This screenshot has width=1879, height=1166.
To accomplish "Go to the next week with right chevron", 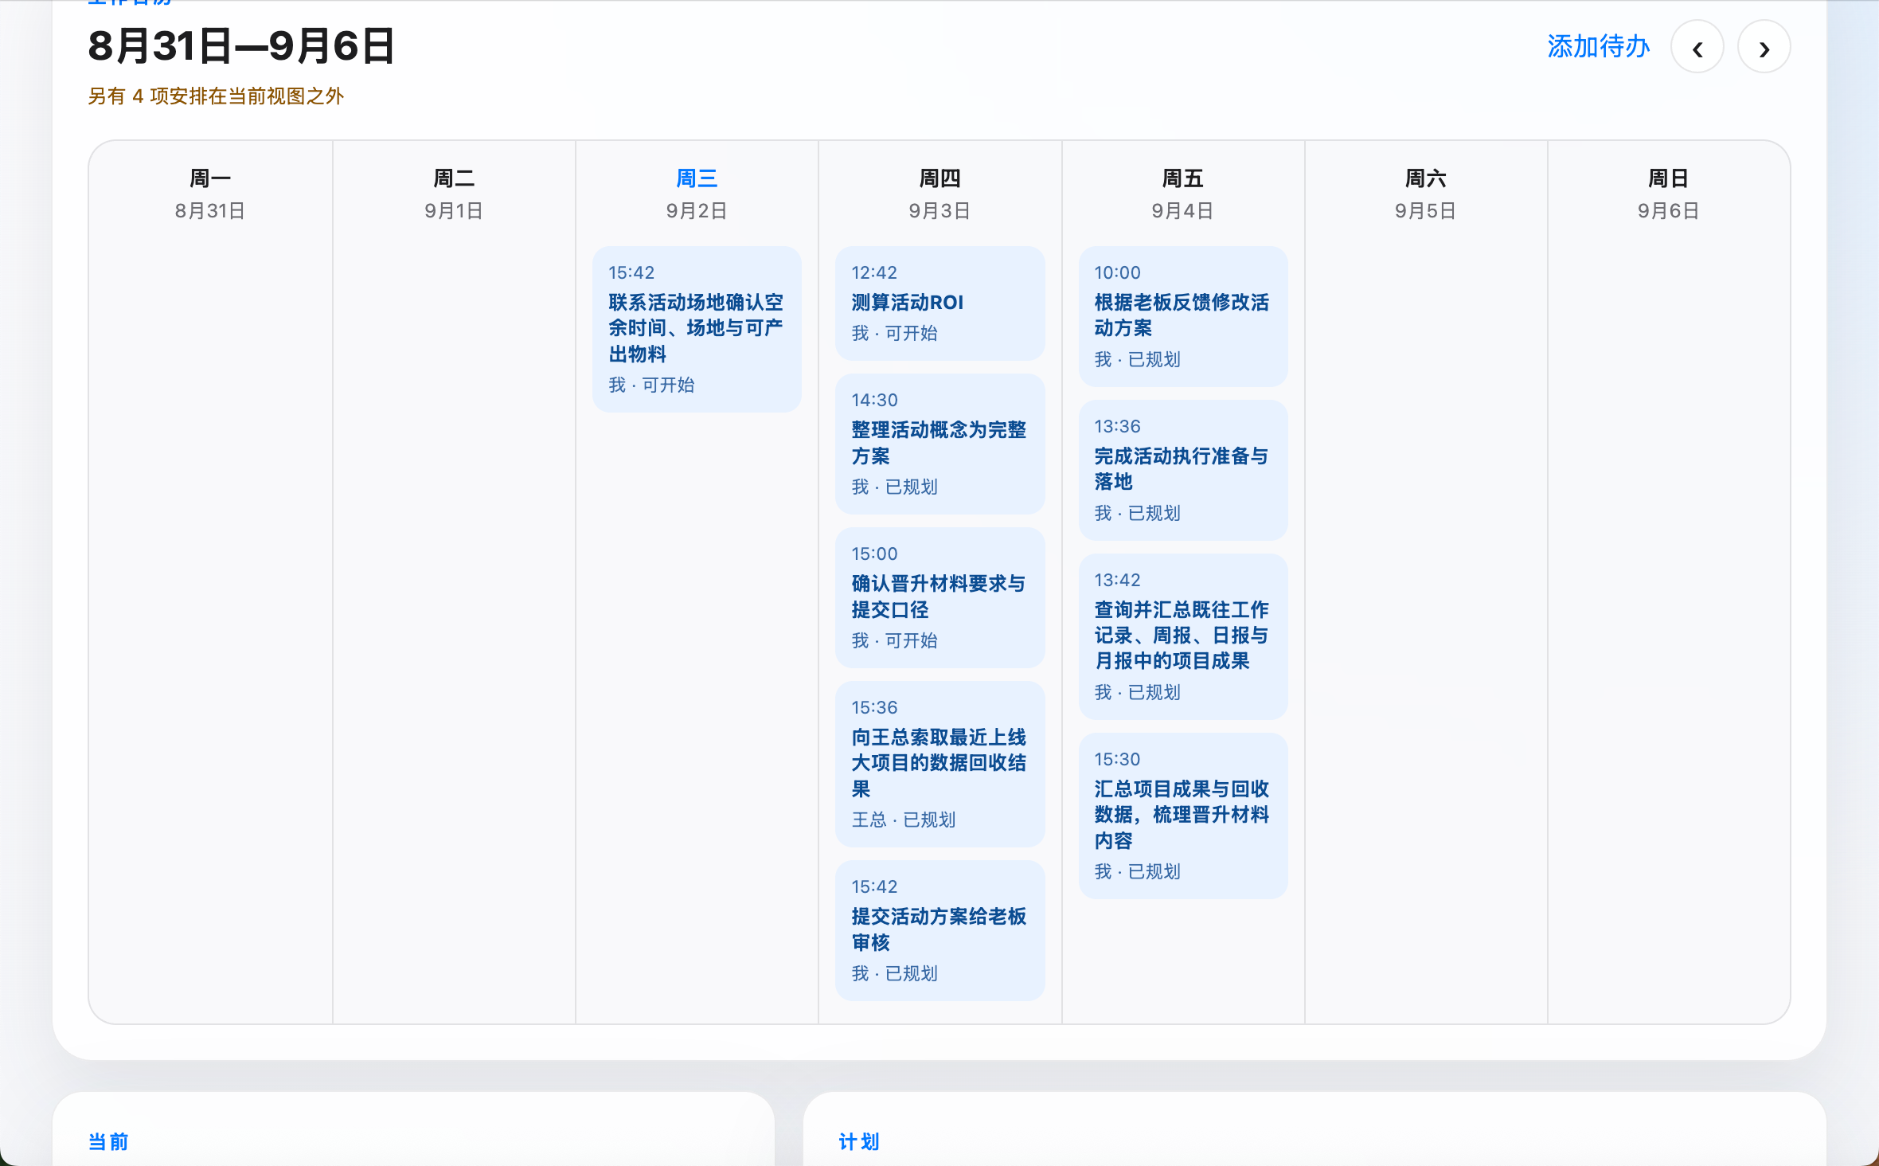I will [1764, 48].
